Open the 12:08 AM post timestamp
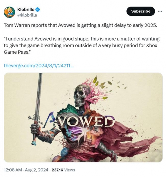The image size is (166, 177). click(13, 170)
